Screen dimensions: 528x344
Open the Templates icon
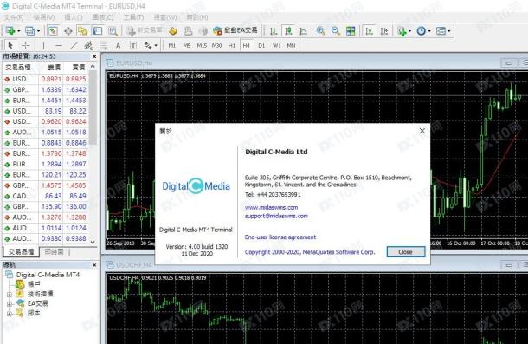pyautogui.click(x=441, y=31)
